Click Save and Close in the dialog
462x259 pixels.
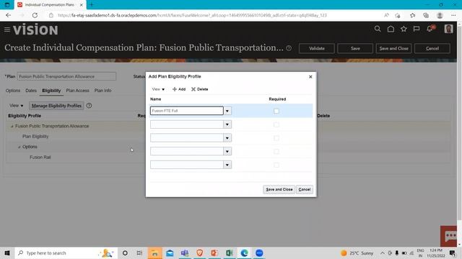pyautogui.click(x=279, y=189)
